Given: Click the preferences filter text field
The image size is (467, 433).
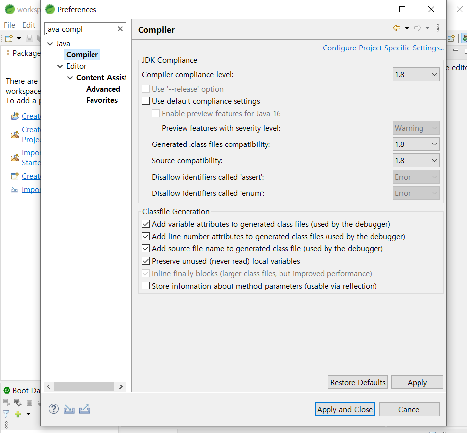Looking at the screenshot, I should [x=81, y=29].
